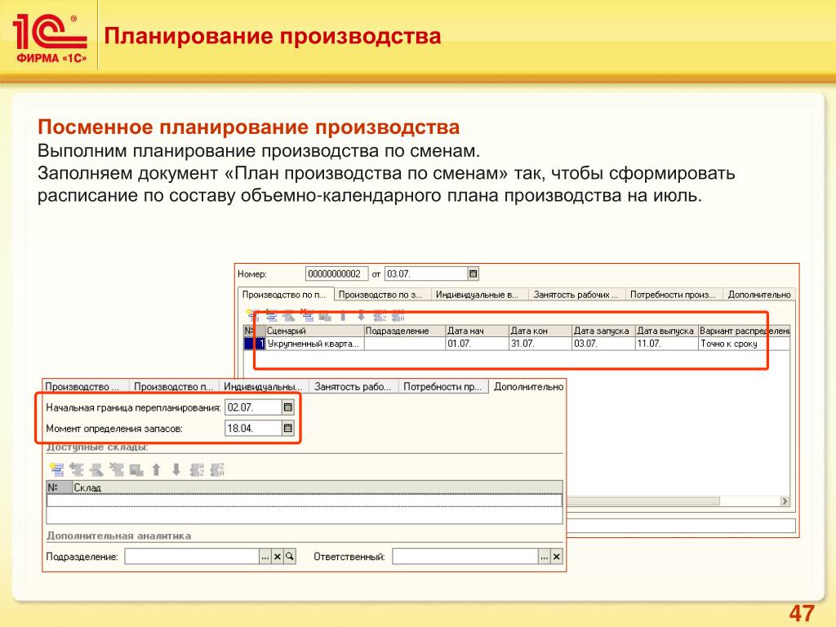Select the Производство ... tab in the lower panel
The width and height of the screenshot is (836, 627).
85,386
